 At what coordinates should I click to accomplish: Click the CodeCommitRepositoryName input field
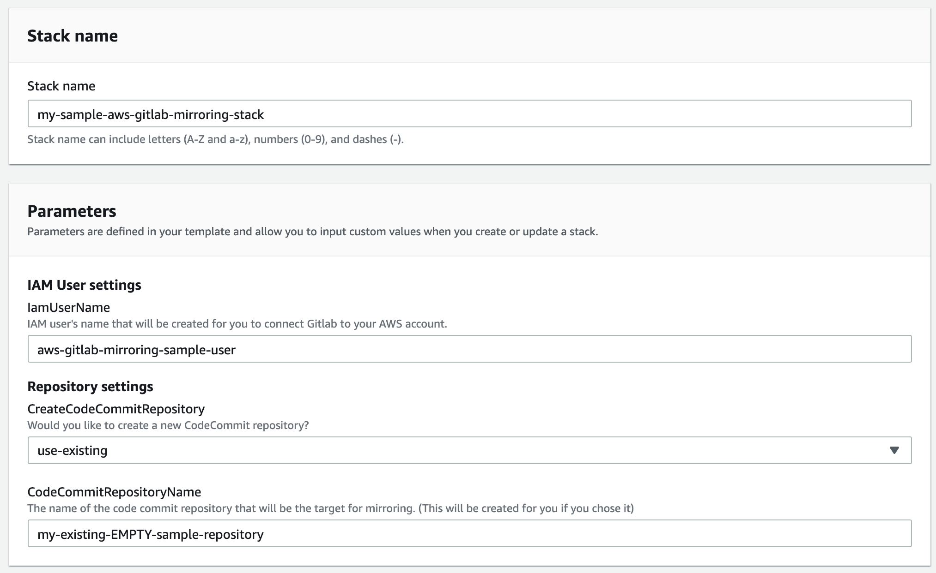(x=469, y=534)
